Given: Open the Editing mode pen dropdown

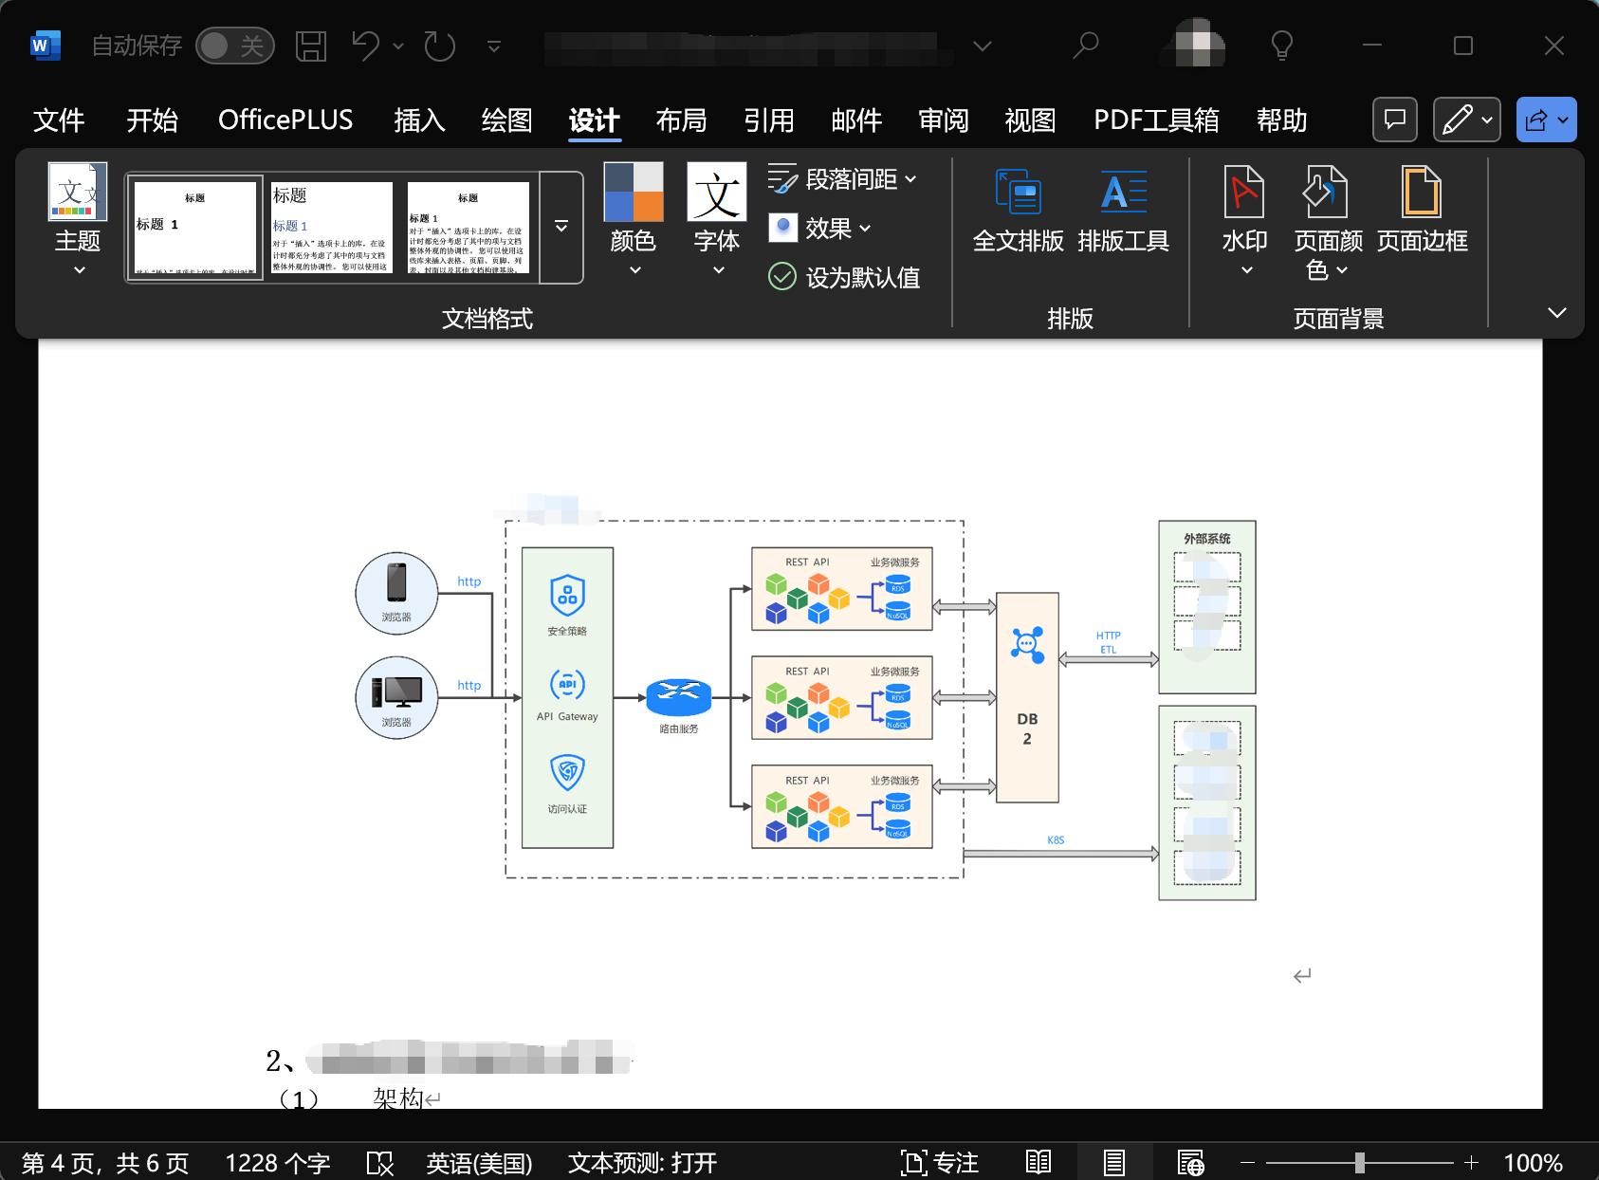Looking at the screenshot, I should [x=1466, y=120].
